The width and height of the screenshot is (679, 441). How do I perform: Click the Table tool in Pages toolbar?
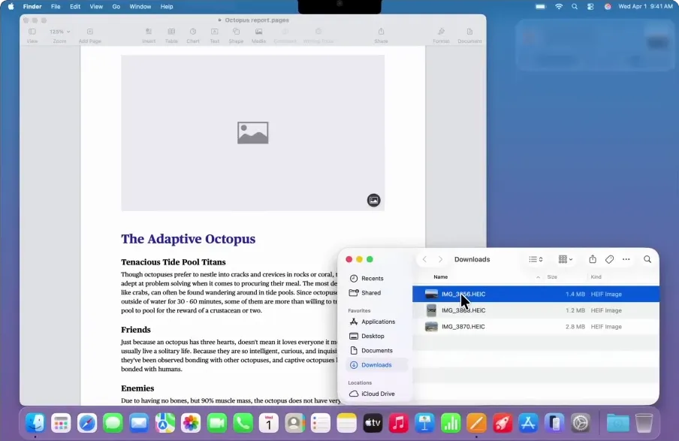click(x=171, y=35)
